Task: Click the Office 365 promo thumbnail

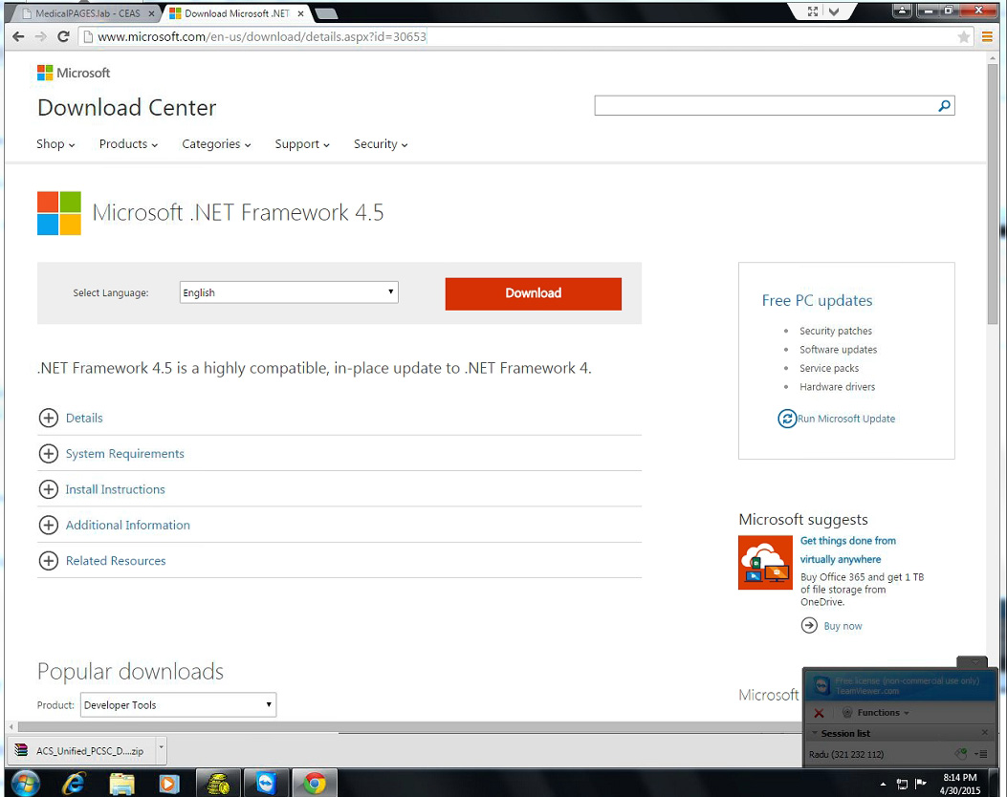Action: click(765, 563)
